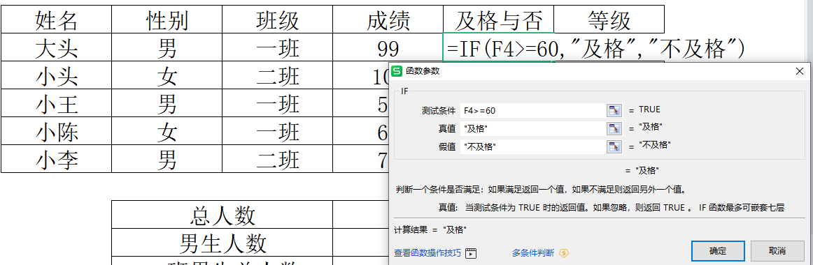The image size is (813, 265).
Task: Select 大头's gender cell 男
Action: [167, 47]
